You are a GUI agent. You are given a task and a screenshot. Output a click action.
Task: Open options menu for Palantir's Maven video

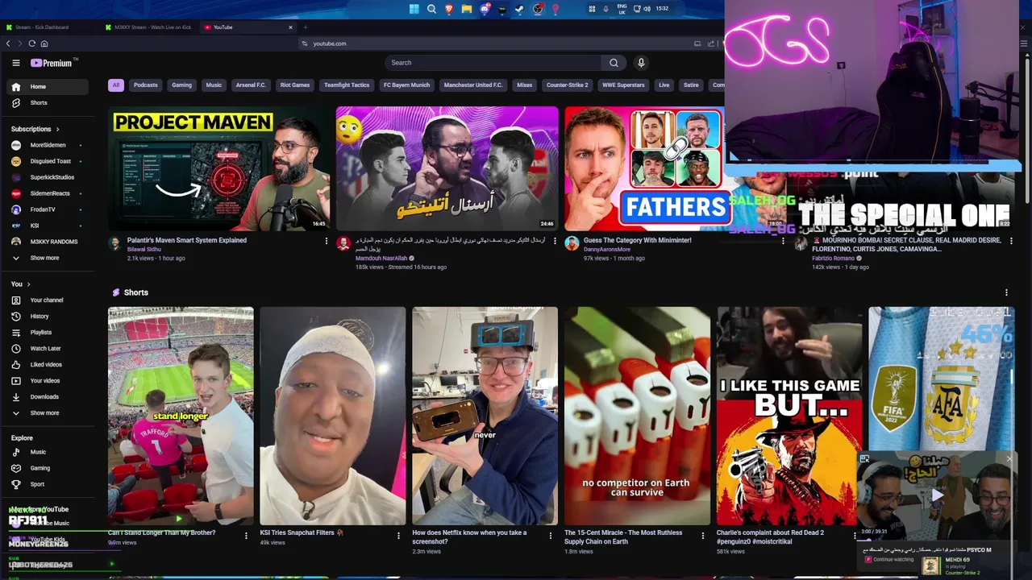tap(326, 241)
